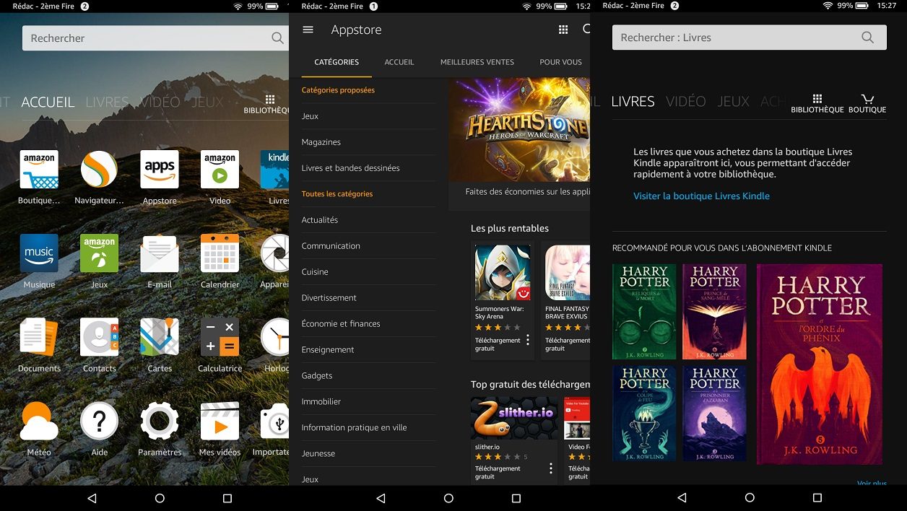Open the overflow menu for slither.io

[x=550, y=468]
